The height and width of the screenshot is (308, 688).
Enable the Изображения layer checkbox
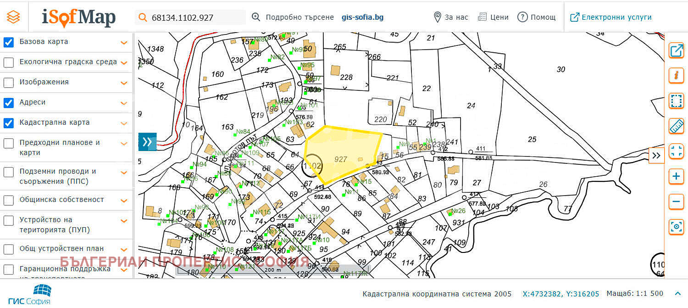[9, 83]
